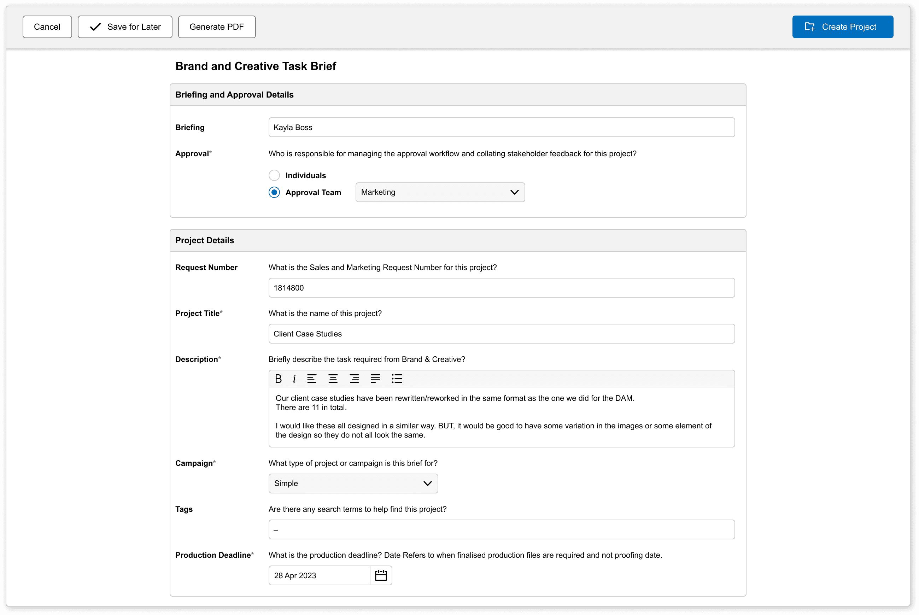This screenshot has width=919, height=615.
Task: Open the Simple campaign type dropdown
Action: (353, 483)
